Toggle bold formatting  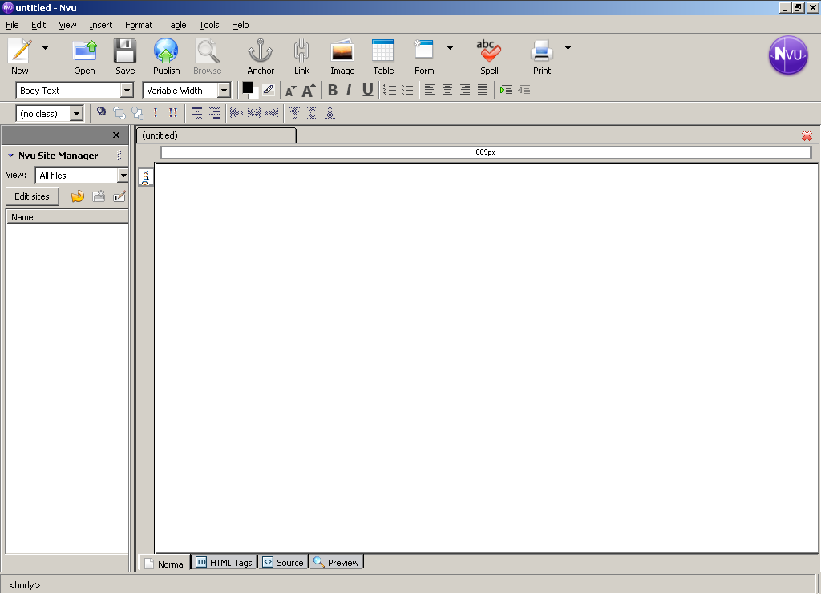[x=333, y=90]
